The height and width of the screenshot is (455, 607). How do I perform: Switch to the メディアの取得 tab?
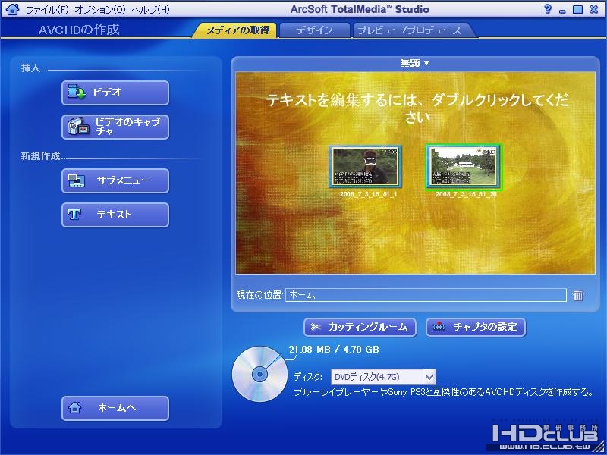pos(236,30)
